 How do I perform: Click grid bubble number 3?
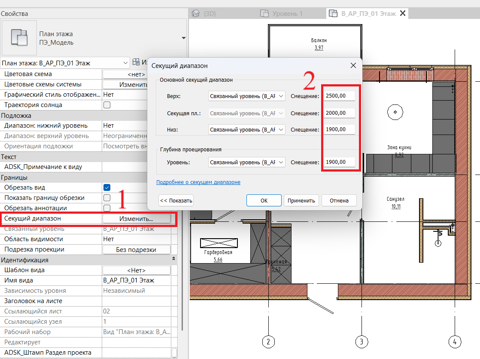click(362, 342)
